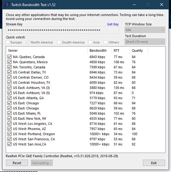
Task: Click the Get Key link
Action: 113,24
